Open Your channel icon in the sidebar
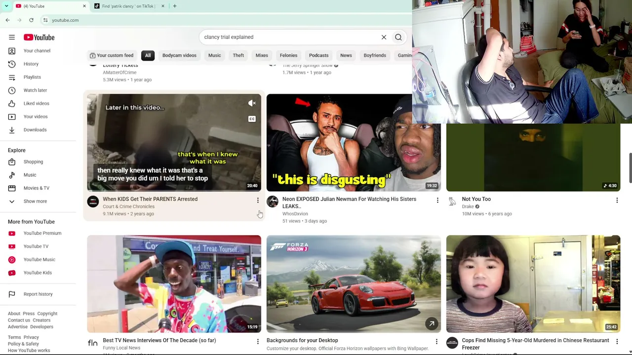The height and width of the screenshot is (355, 632). (12, 51)
